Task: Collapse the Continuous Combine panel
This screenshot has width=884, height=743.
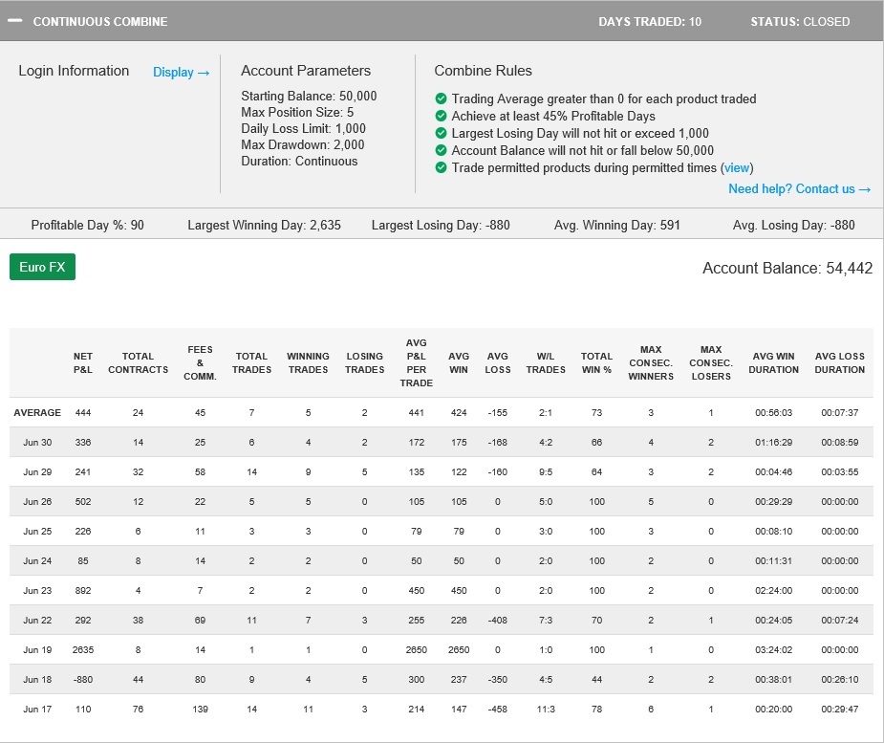Action: coord(14,21)
